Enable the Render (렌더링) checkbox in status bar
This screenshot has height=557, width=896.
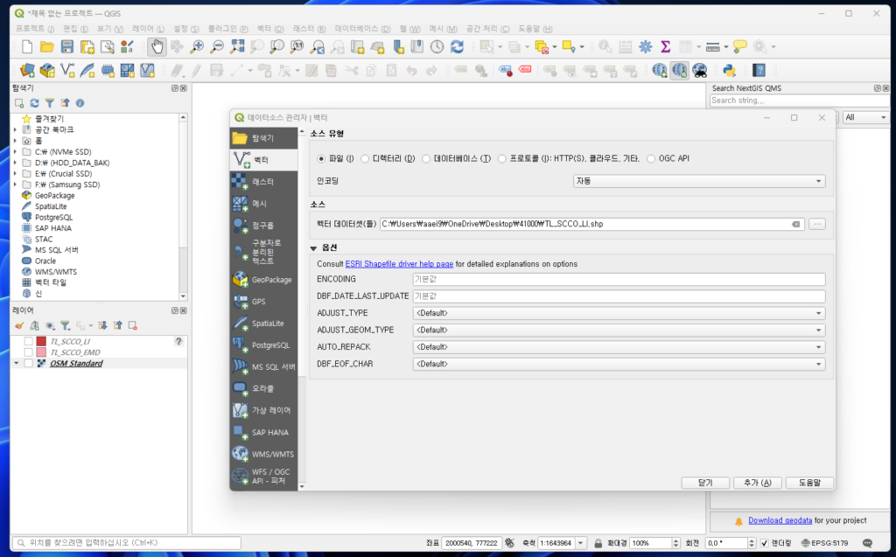(x=764, y=543)
